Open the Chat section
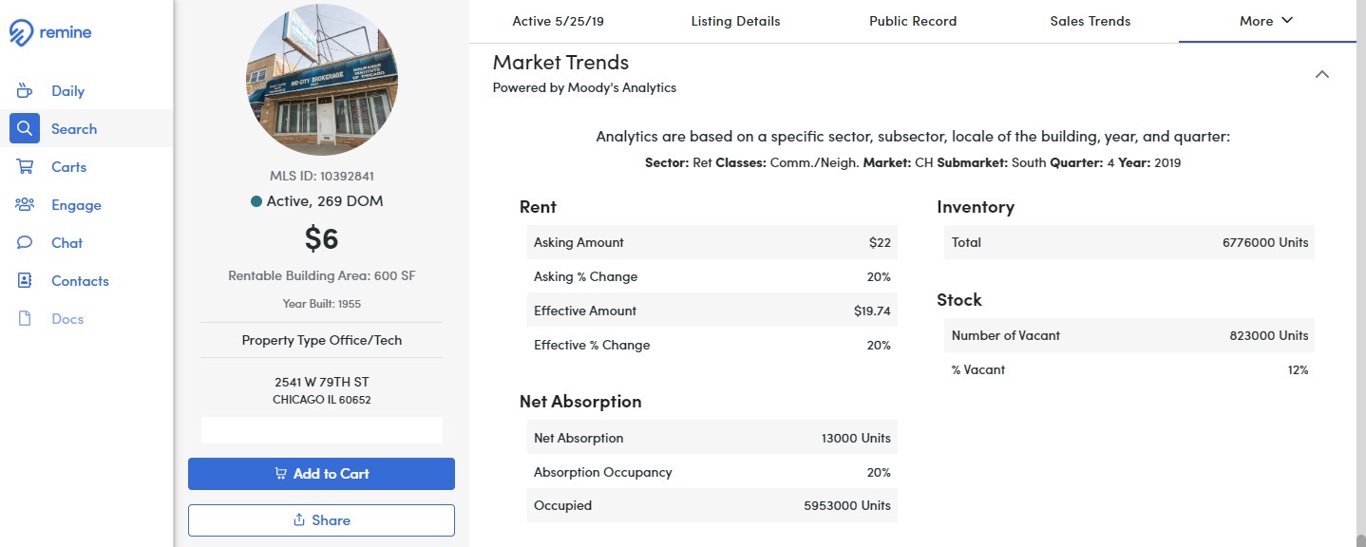1366x547 pixels. pos(24,242)
